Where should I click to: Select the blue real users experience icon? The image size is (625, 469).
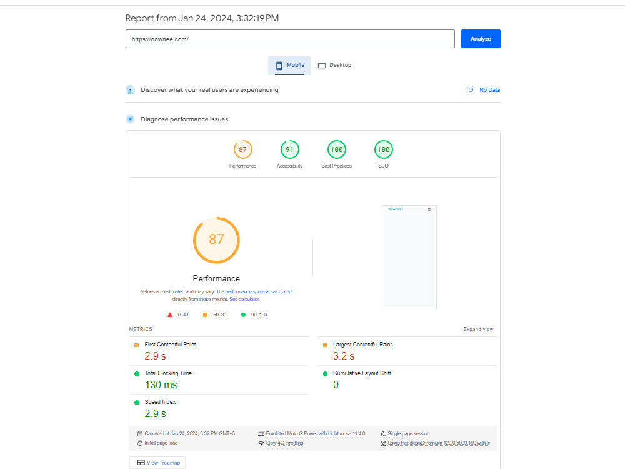point(131,89)
